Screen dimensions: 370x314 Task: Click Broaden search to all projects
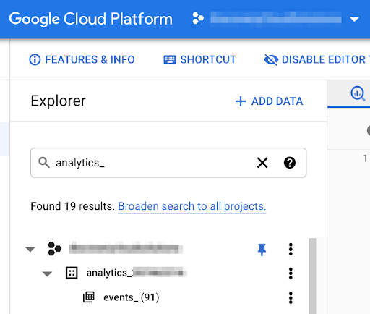tap(192, 206)
